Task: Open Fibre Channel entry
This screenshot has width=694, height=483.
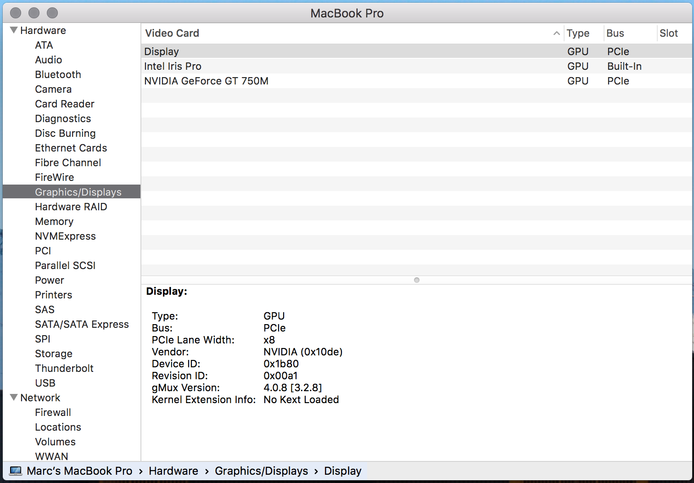Action: [68, 163]
